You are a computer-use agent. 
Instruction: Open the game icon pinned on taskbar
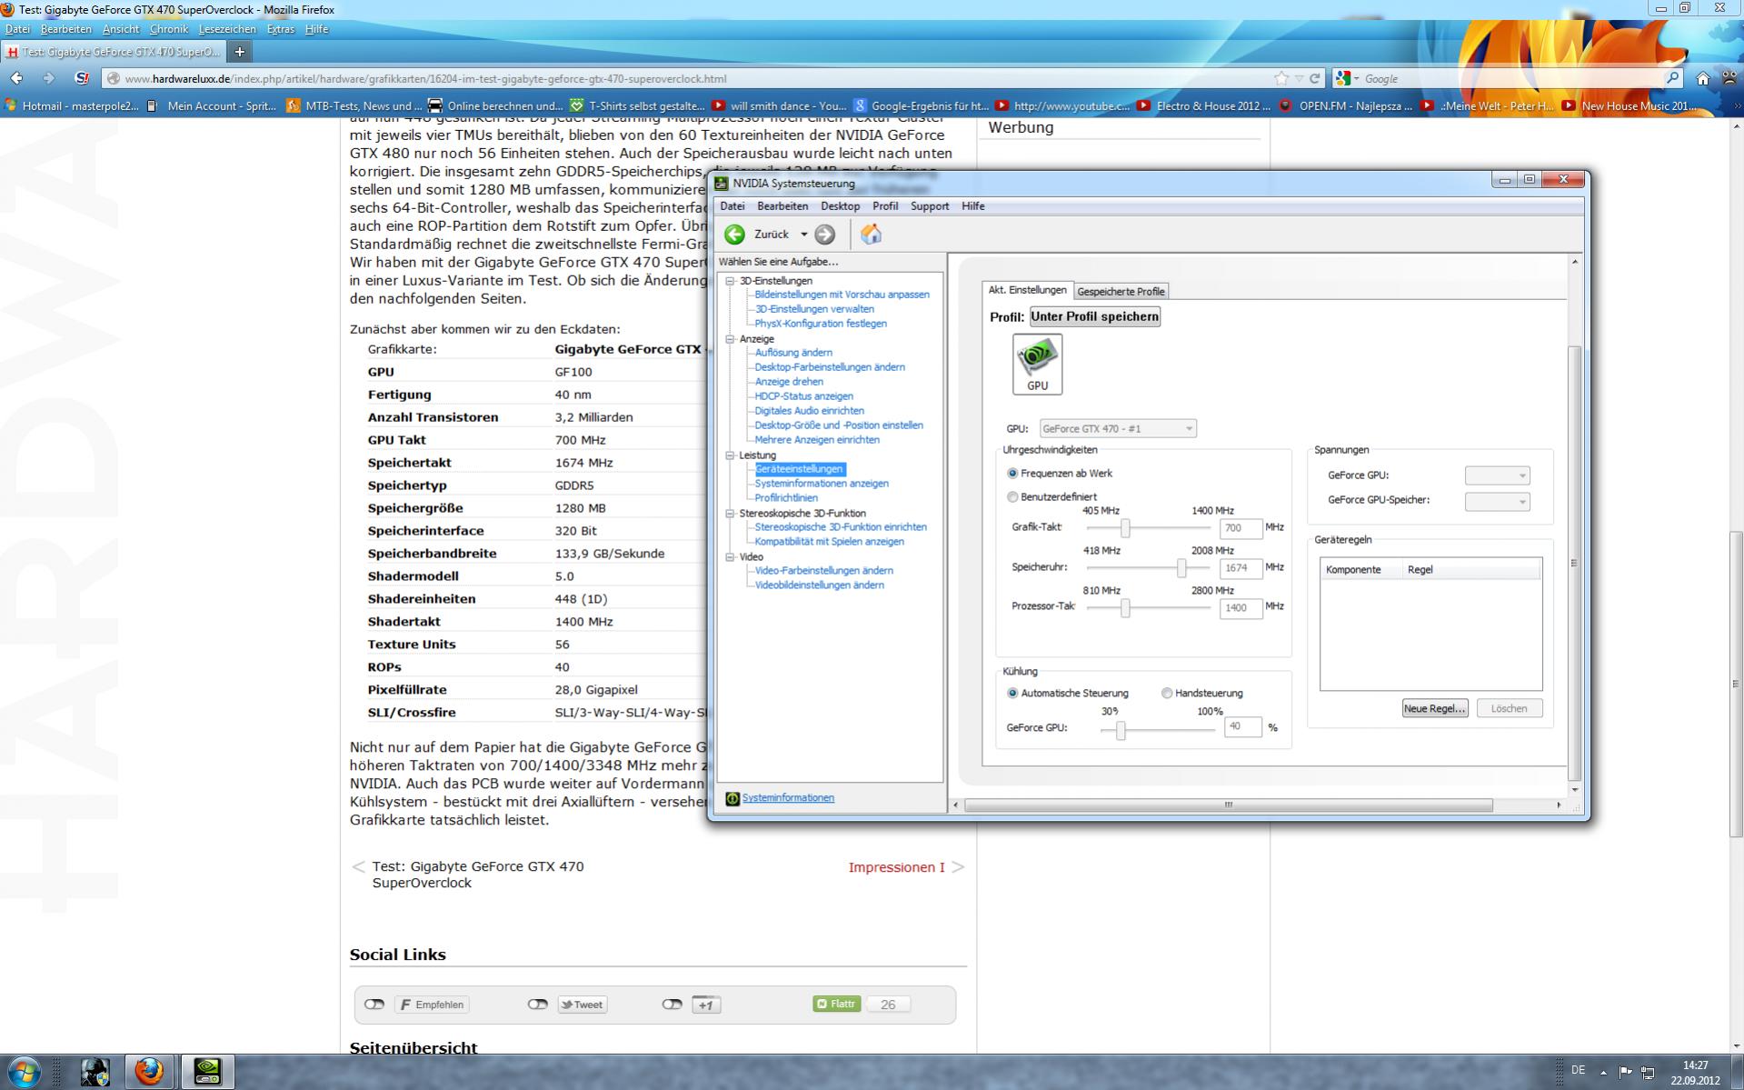95,1071
